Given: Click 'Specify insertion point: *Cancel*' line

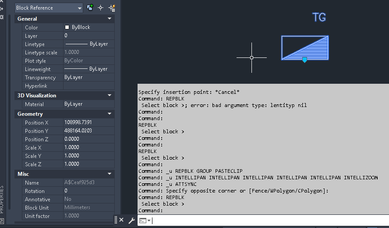Looking at the screenshot, I should tap(189, 92).
